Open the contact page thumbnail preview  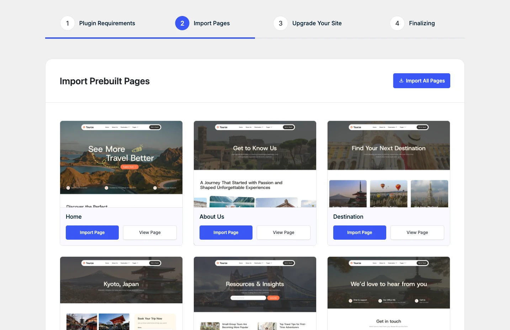coord(389,293)
